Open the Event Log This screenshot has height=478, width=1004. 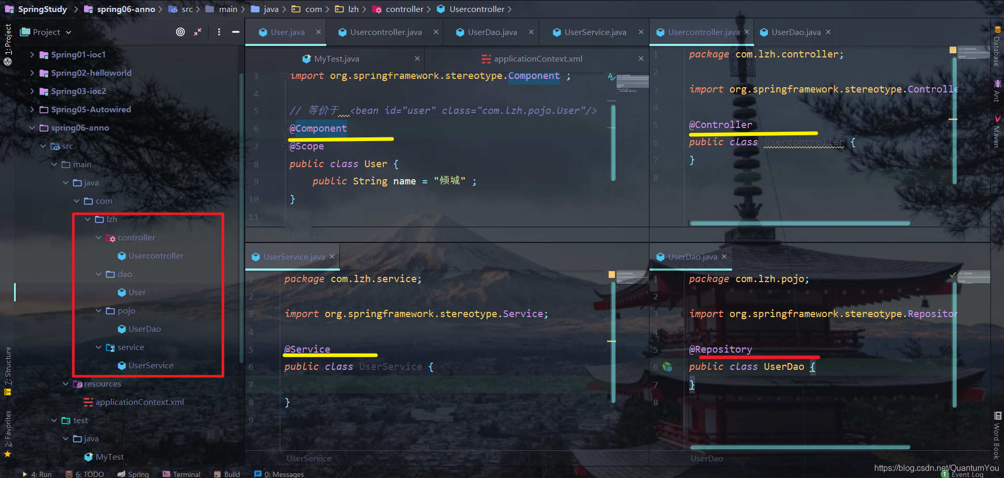[963, 474]
